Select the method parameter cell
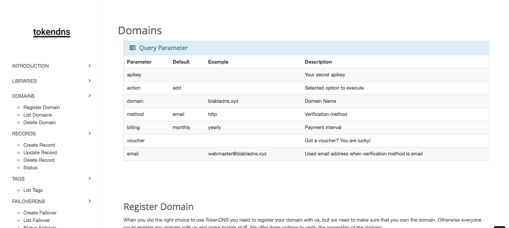Screen dimensions: 509x228 coord(135,114)
